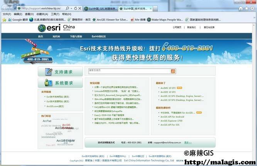Open the Exec(): 0509-036 FAQ link
This screenshot has width=257, height=166.
109,115
